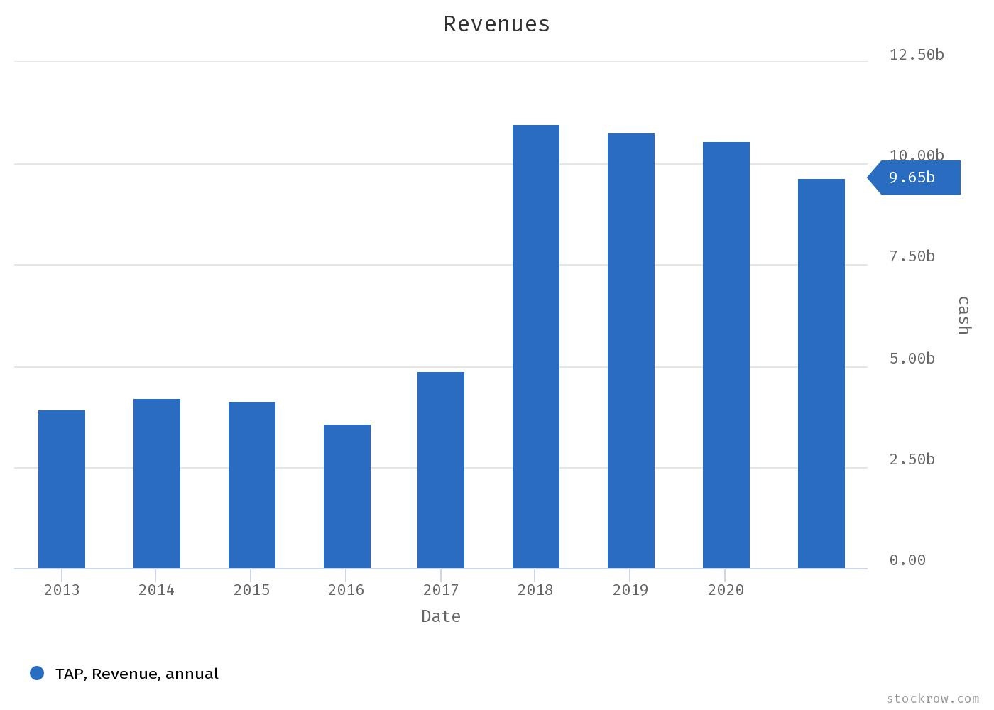Open the Date axis options
This screenshot has width=994, height=710.
coord(440,616)
